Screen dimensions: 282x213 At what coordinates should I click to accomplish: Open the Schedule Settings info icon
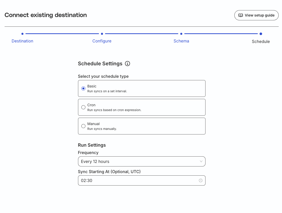127,64
